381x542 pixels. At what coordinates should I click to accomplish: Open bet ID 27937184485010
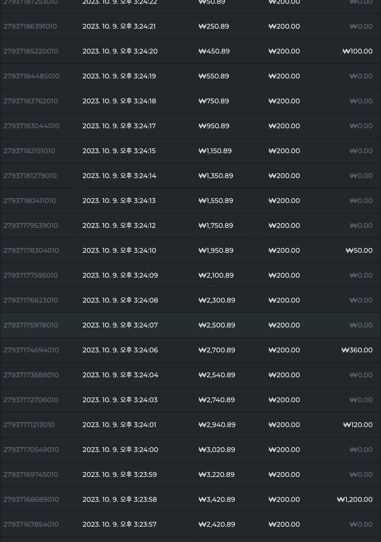[31, 76]
